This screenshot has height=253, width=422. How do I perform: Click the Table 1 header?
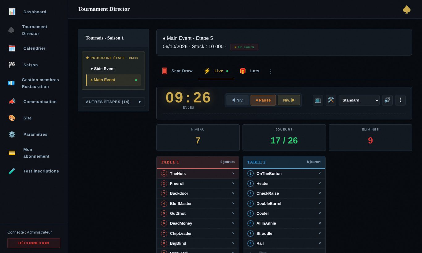(198, 162)
